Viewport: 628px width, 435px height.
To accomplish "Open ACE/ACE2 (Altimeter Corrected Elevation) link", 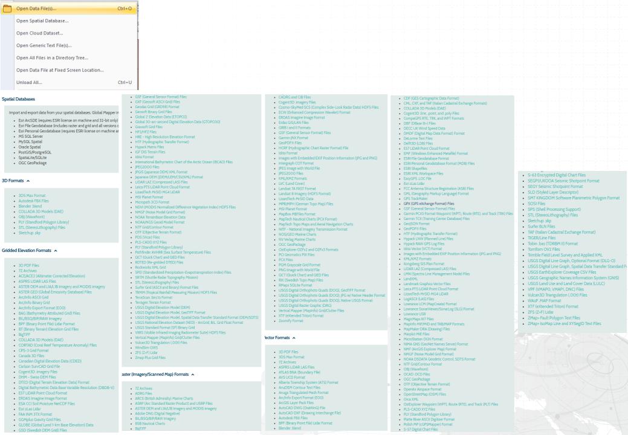I will click(51, 276).
